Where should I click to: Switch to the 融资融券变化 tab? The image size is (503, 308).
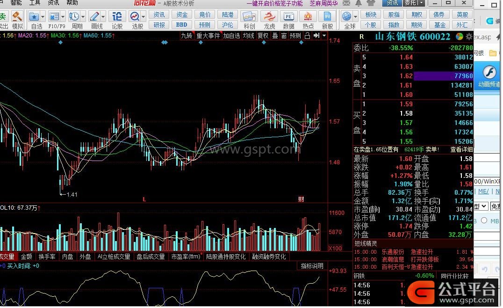coord(269,257)
